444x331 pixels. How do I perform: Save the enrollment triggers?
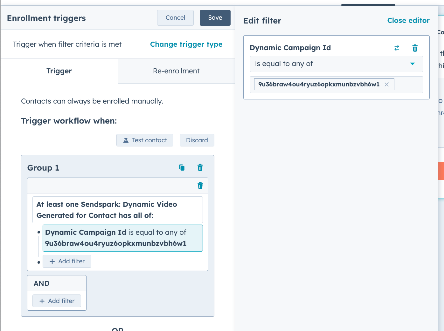tap(215, 18)
